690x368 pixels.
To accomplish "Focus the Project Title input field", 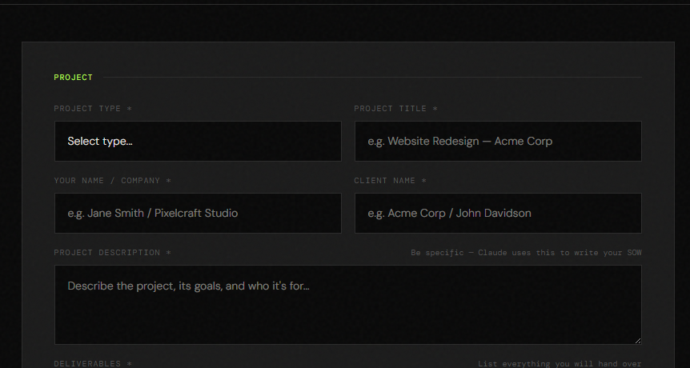I will (x=498, y=141).
